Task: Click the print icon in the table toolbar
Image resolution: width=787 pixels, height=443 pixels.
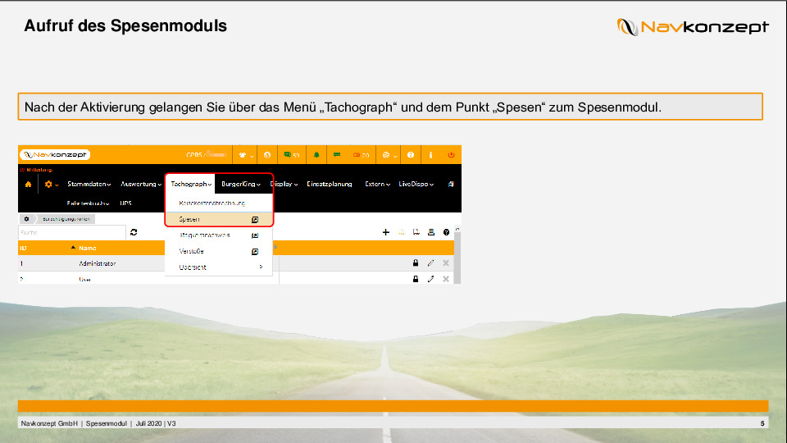Action: [431, 232]
